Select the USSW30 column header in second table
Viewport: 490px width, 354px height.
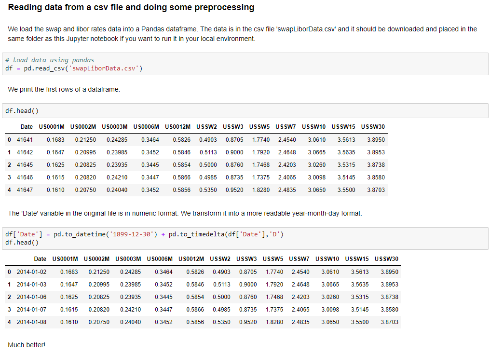(x=386, y=259)
